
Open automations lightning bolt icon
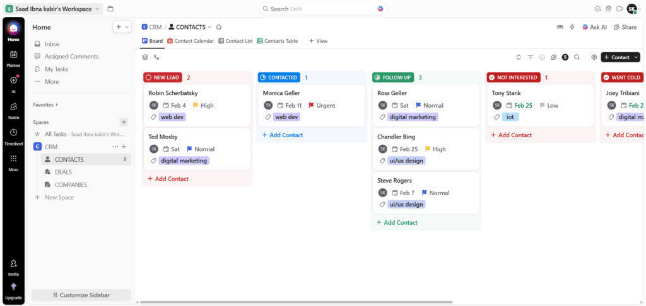[x=572, y=27]
